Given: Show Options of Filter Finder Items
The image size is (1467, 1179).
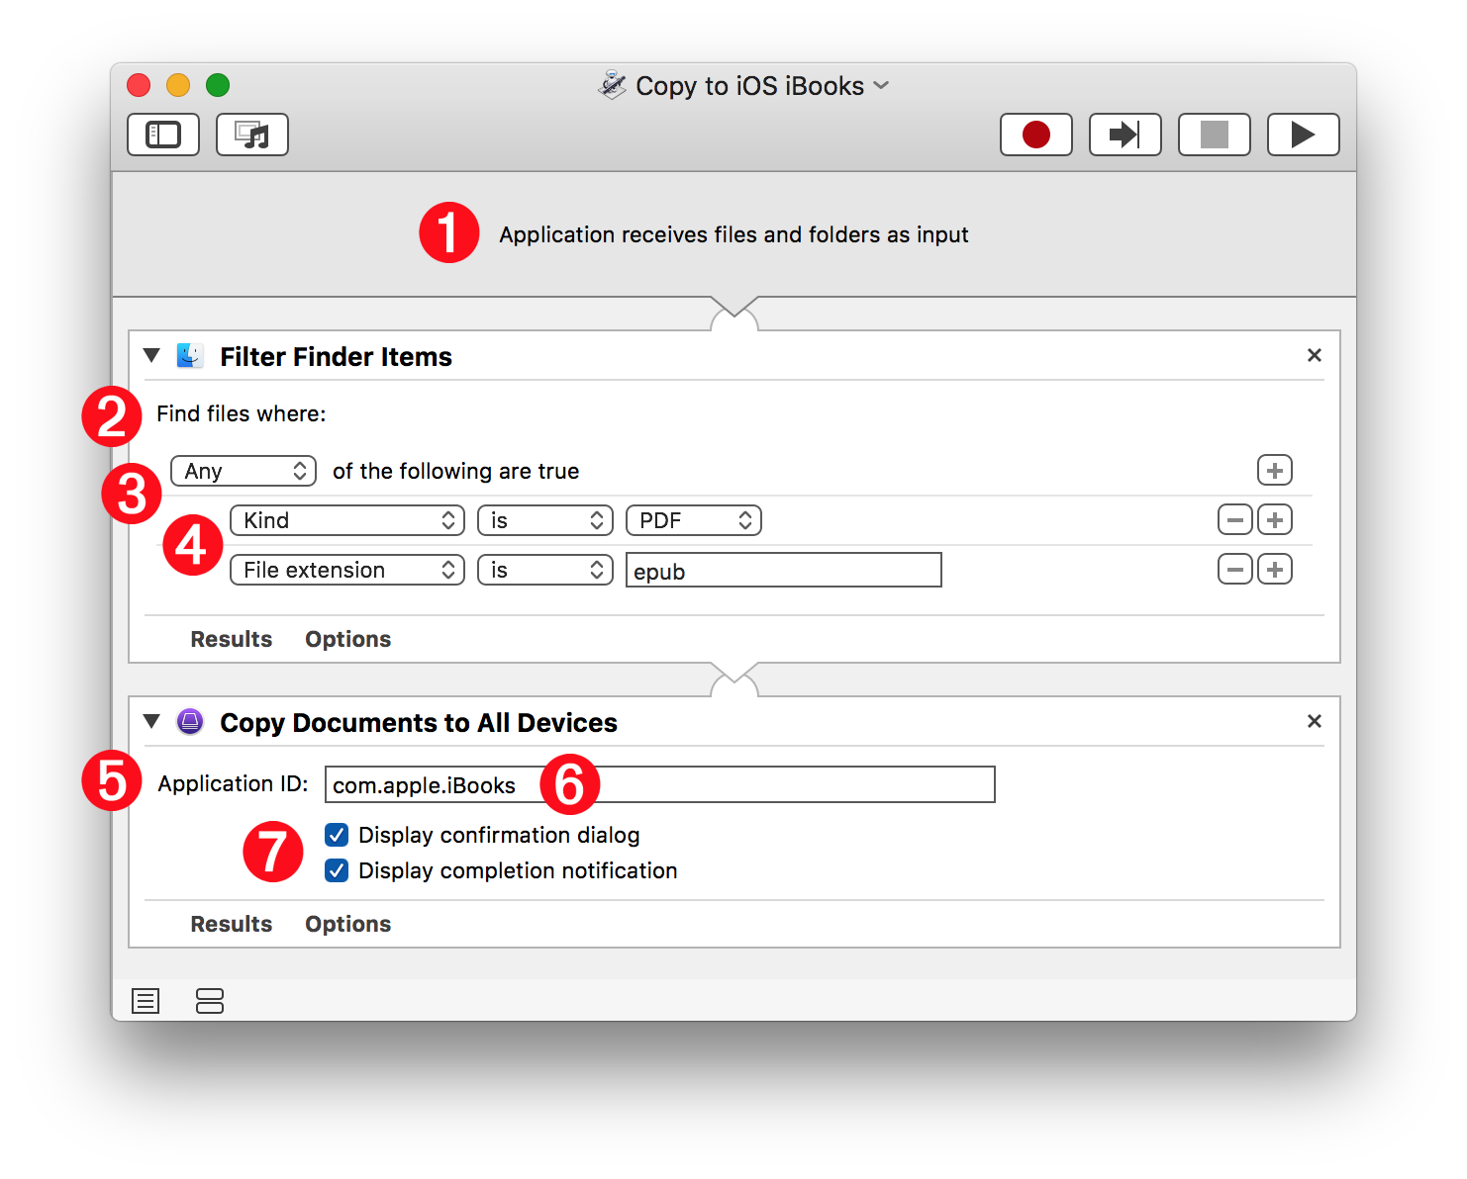Looking at the screenshot, I should point(348,639).
